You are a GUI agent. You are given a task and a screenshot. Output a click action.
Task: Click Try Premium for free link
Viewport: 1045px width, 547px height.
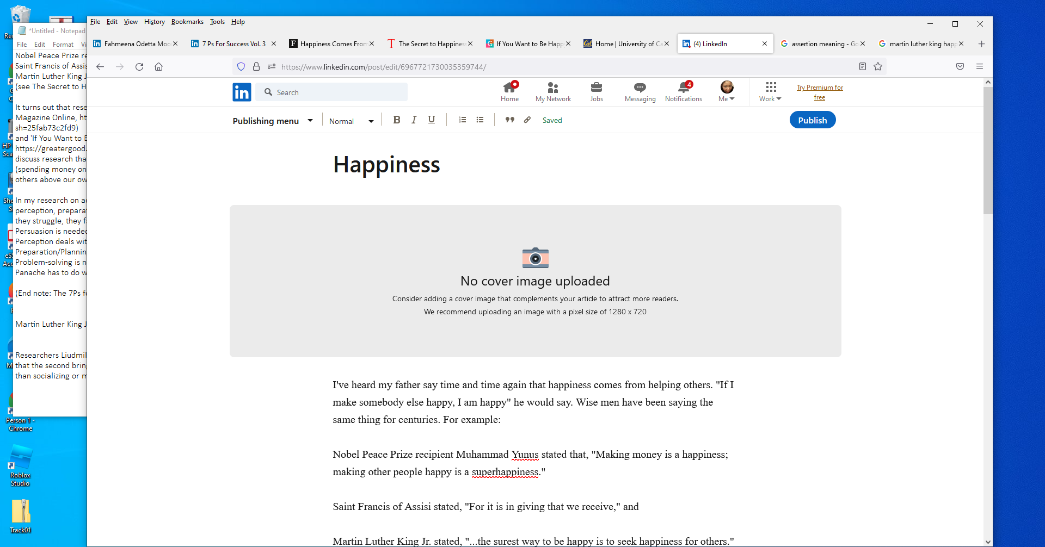(x=820, y=92)
